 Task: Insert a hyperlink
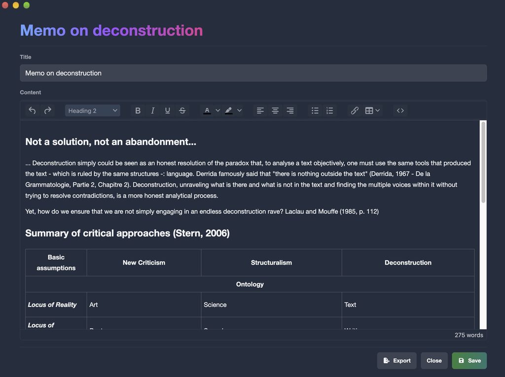click(355, 111)
